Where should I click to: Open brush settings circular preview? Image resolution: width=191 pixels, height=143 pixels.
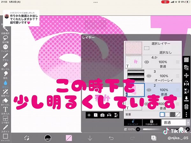tap(48, 138)
